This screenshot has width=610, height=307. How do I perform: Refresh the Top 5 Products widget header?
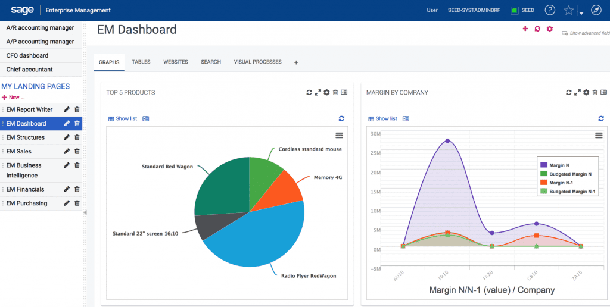pyautogui.click(x=309, y=92)
